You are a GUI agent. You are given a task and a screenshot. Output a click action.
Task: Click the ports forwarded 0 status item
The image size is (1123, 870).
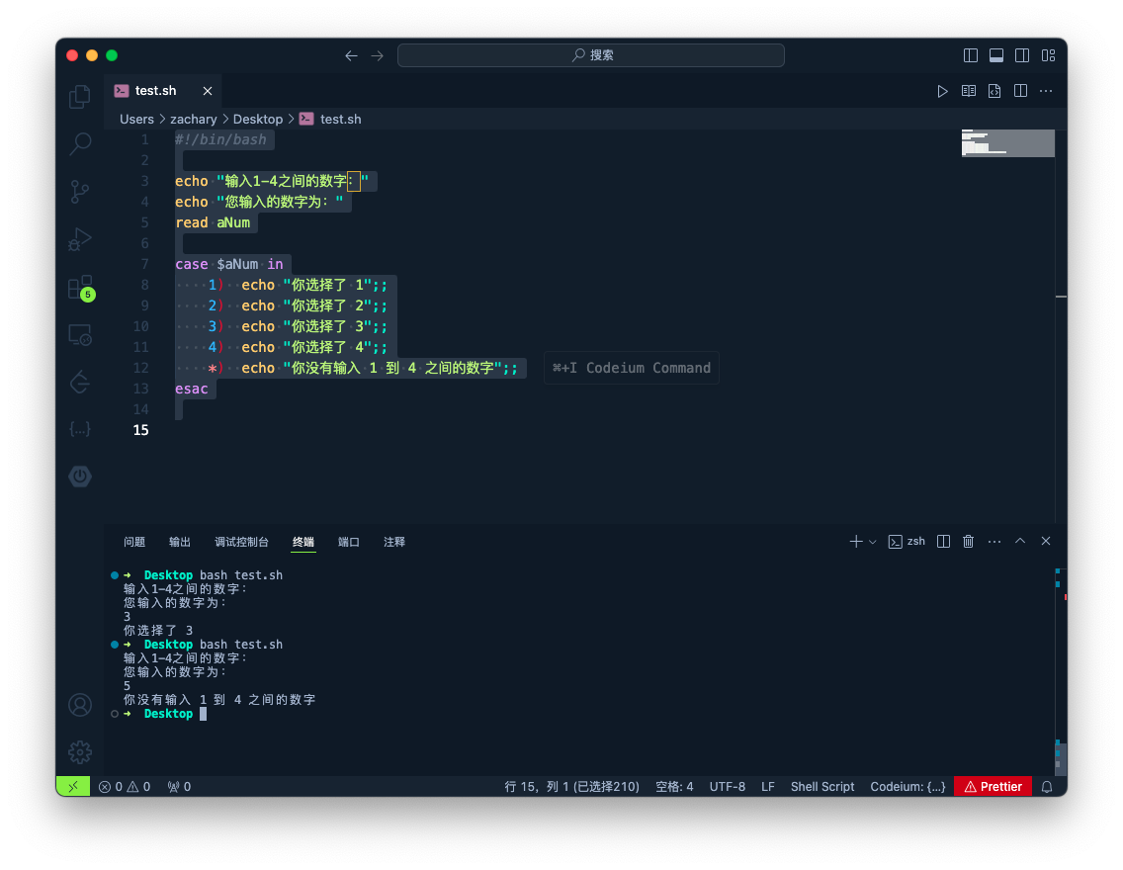pyautogui.click(x=179, y=787)
